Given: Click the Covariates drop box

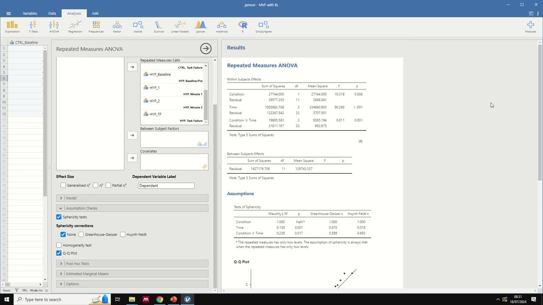Looking at the screenshot, I should (174, 162).
